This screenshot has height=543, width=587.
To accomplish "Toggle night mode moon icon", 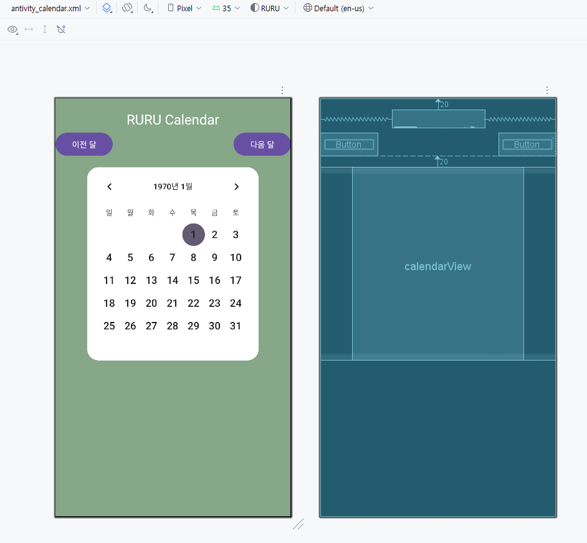I will tap(148, 8).
